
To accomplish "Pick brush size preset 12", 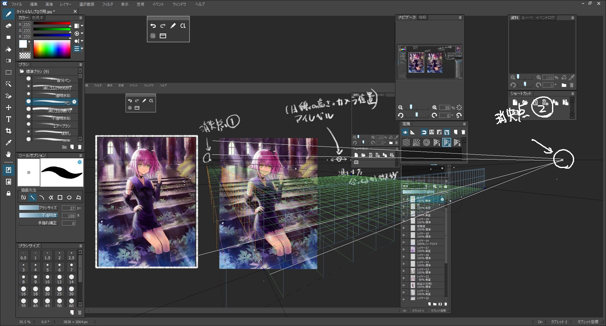I will 59,279.
